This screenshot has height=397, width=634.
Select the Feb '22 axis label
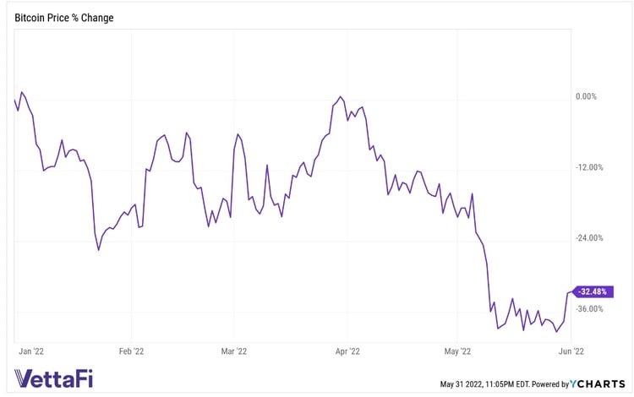[132, 350]
